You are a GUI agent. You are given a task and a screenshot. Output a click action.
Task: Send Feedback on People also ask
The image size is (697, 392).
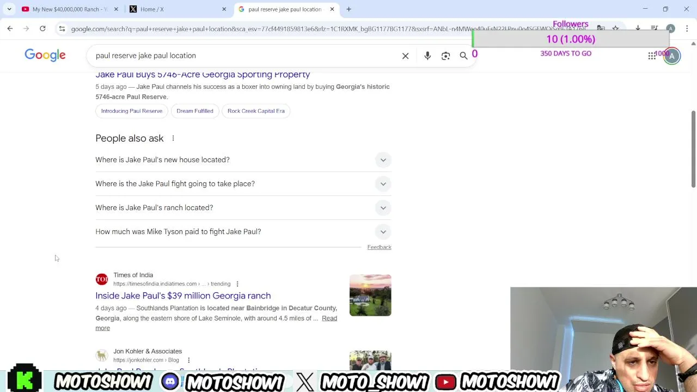pyautogui.click(x=379, y=247)
